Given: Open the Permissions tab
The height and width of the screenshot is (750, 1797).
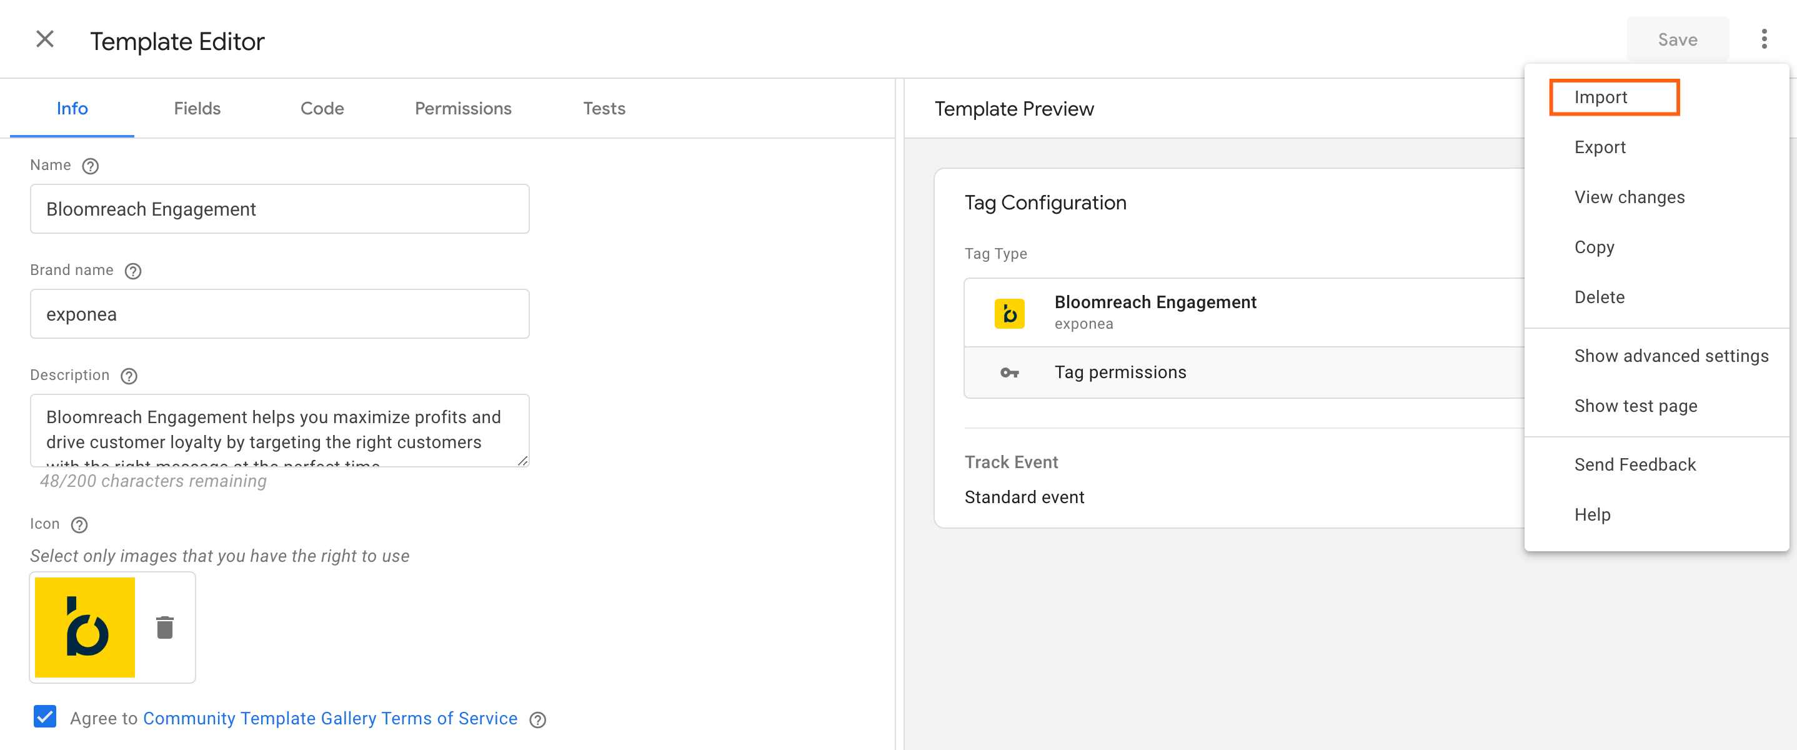Looking at the screenshot, I should (462, 109).
